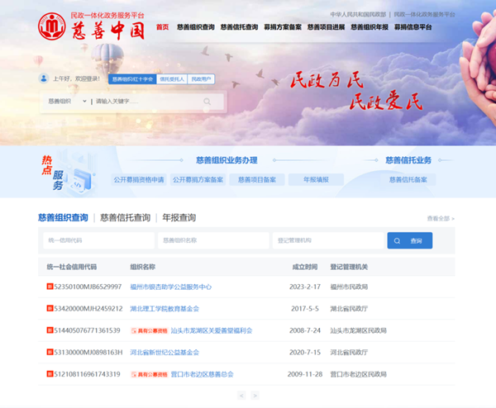
Task: Click the 具有公募资格 tag on 汕头市龙湖区 row
Action: point(149,330)
